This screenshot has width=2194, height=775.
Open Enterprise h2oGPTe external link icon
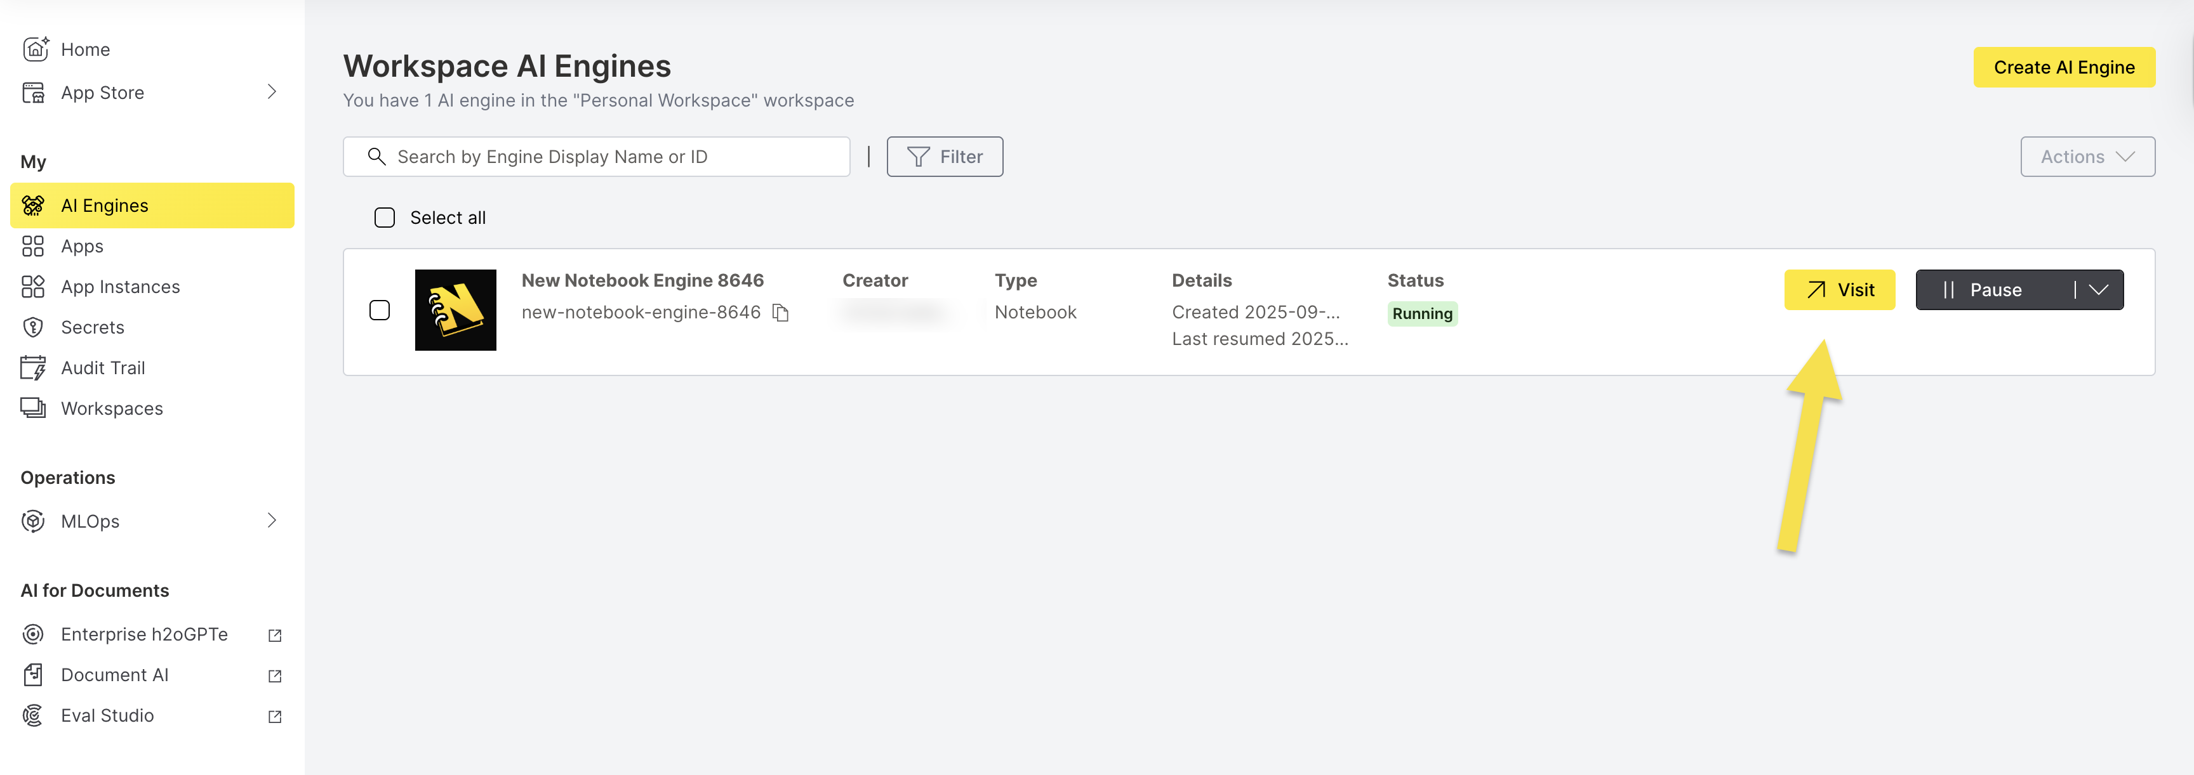(274, 635)
